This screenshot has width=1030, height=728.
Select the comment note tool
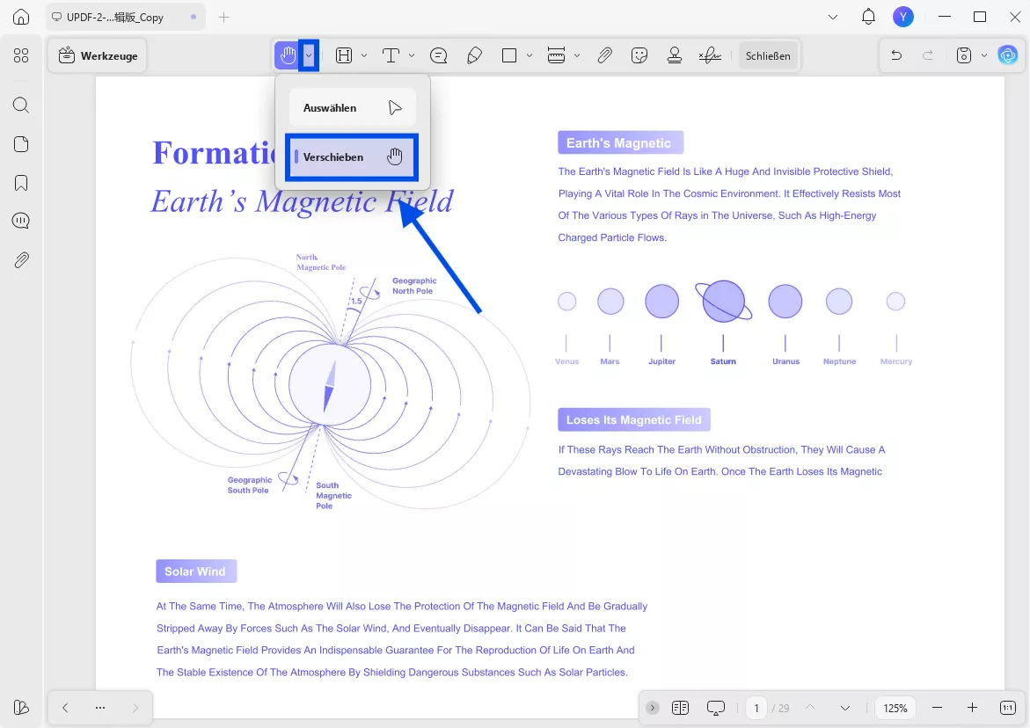pyautogui.click(x=438, y=55)
